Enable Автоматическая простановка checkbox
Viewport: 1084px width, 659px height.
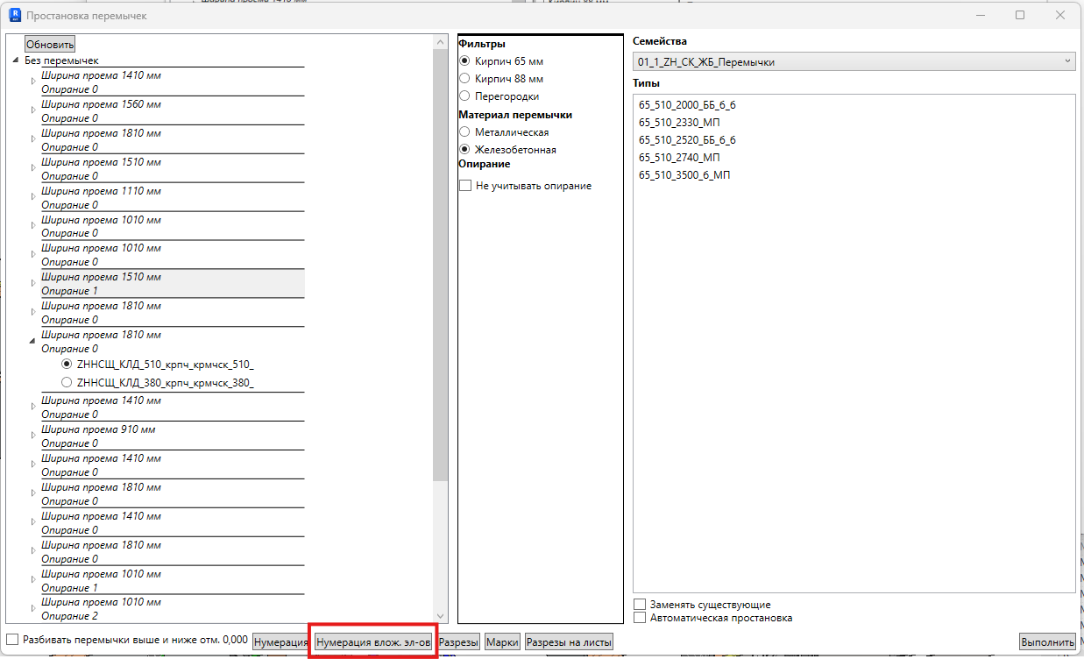tap(640, 618)
